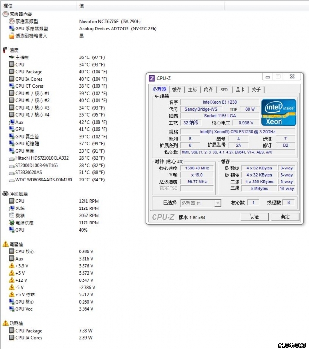
Task: Click the 确定 OK button in CPU-Z
Action: tap(285, 217)
